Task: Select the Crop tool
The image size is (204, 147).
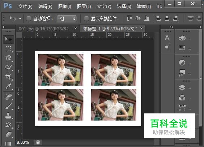Action: pos(8,77)
